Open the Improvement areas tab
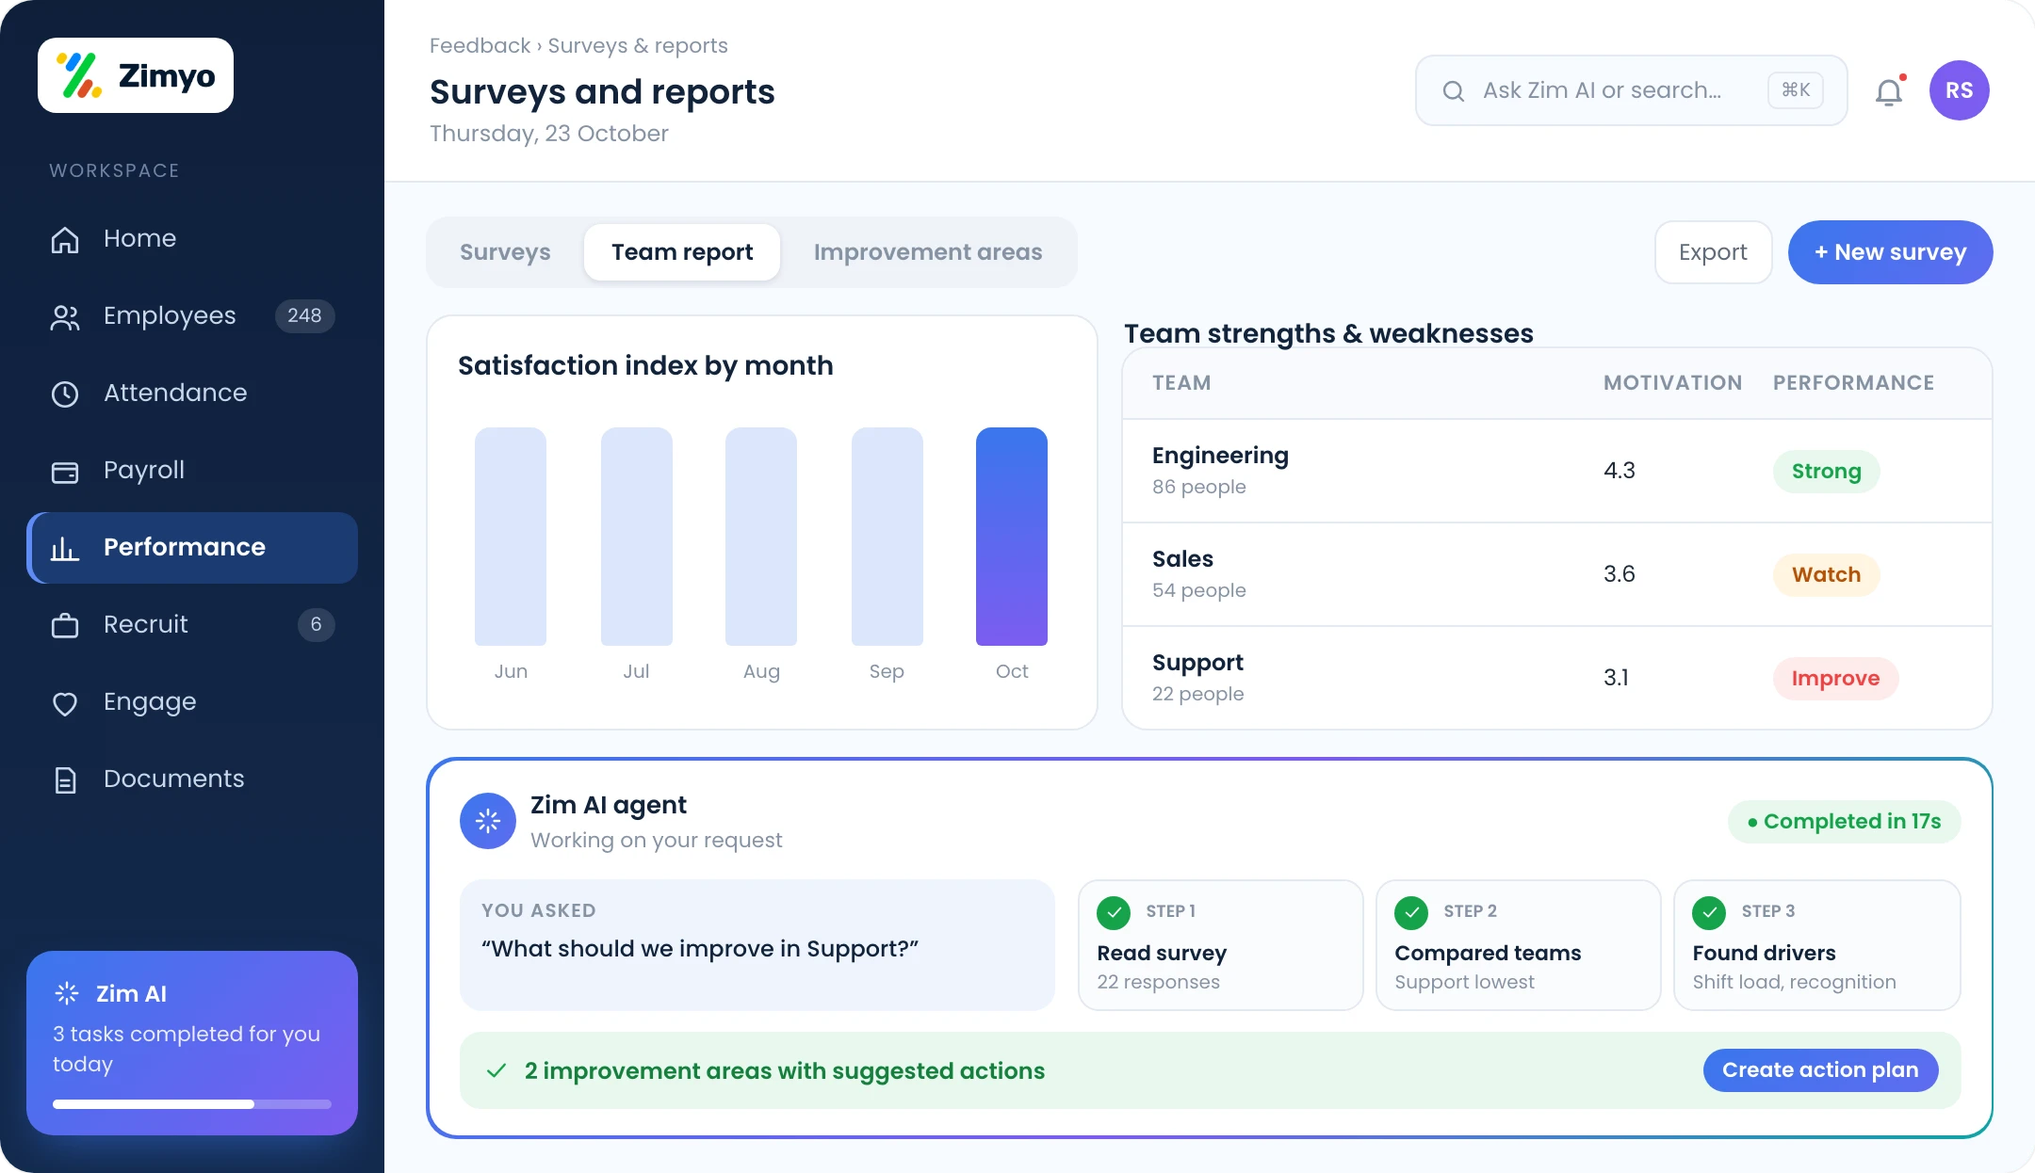 tap(928, 252)
